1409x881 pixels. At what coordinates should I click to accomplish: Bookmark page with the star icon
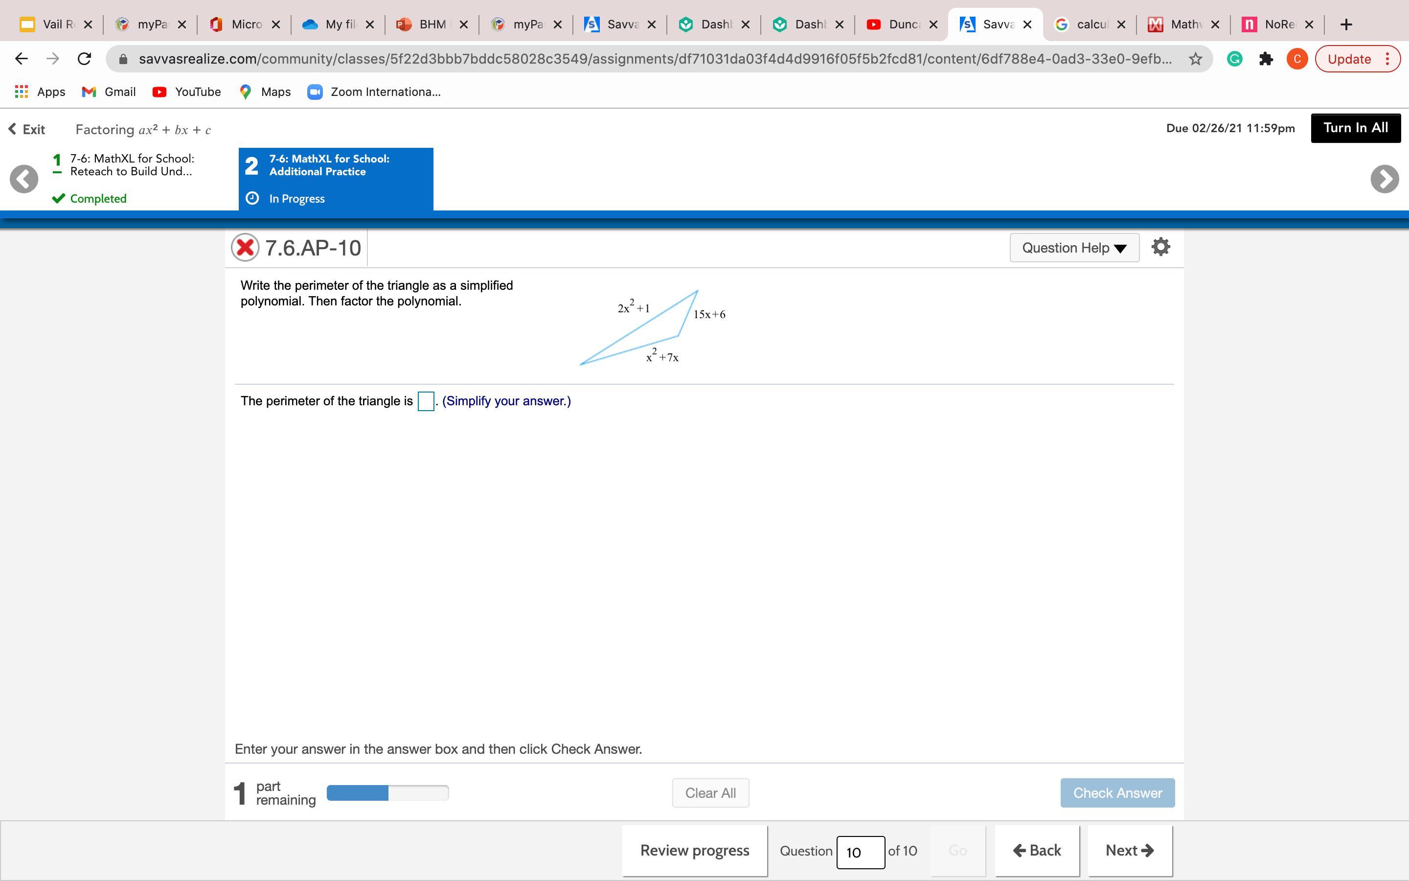tap(1195, 59)
